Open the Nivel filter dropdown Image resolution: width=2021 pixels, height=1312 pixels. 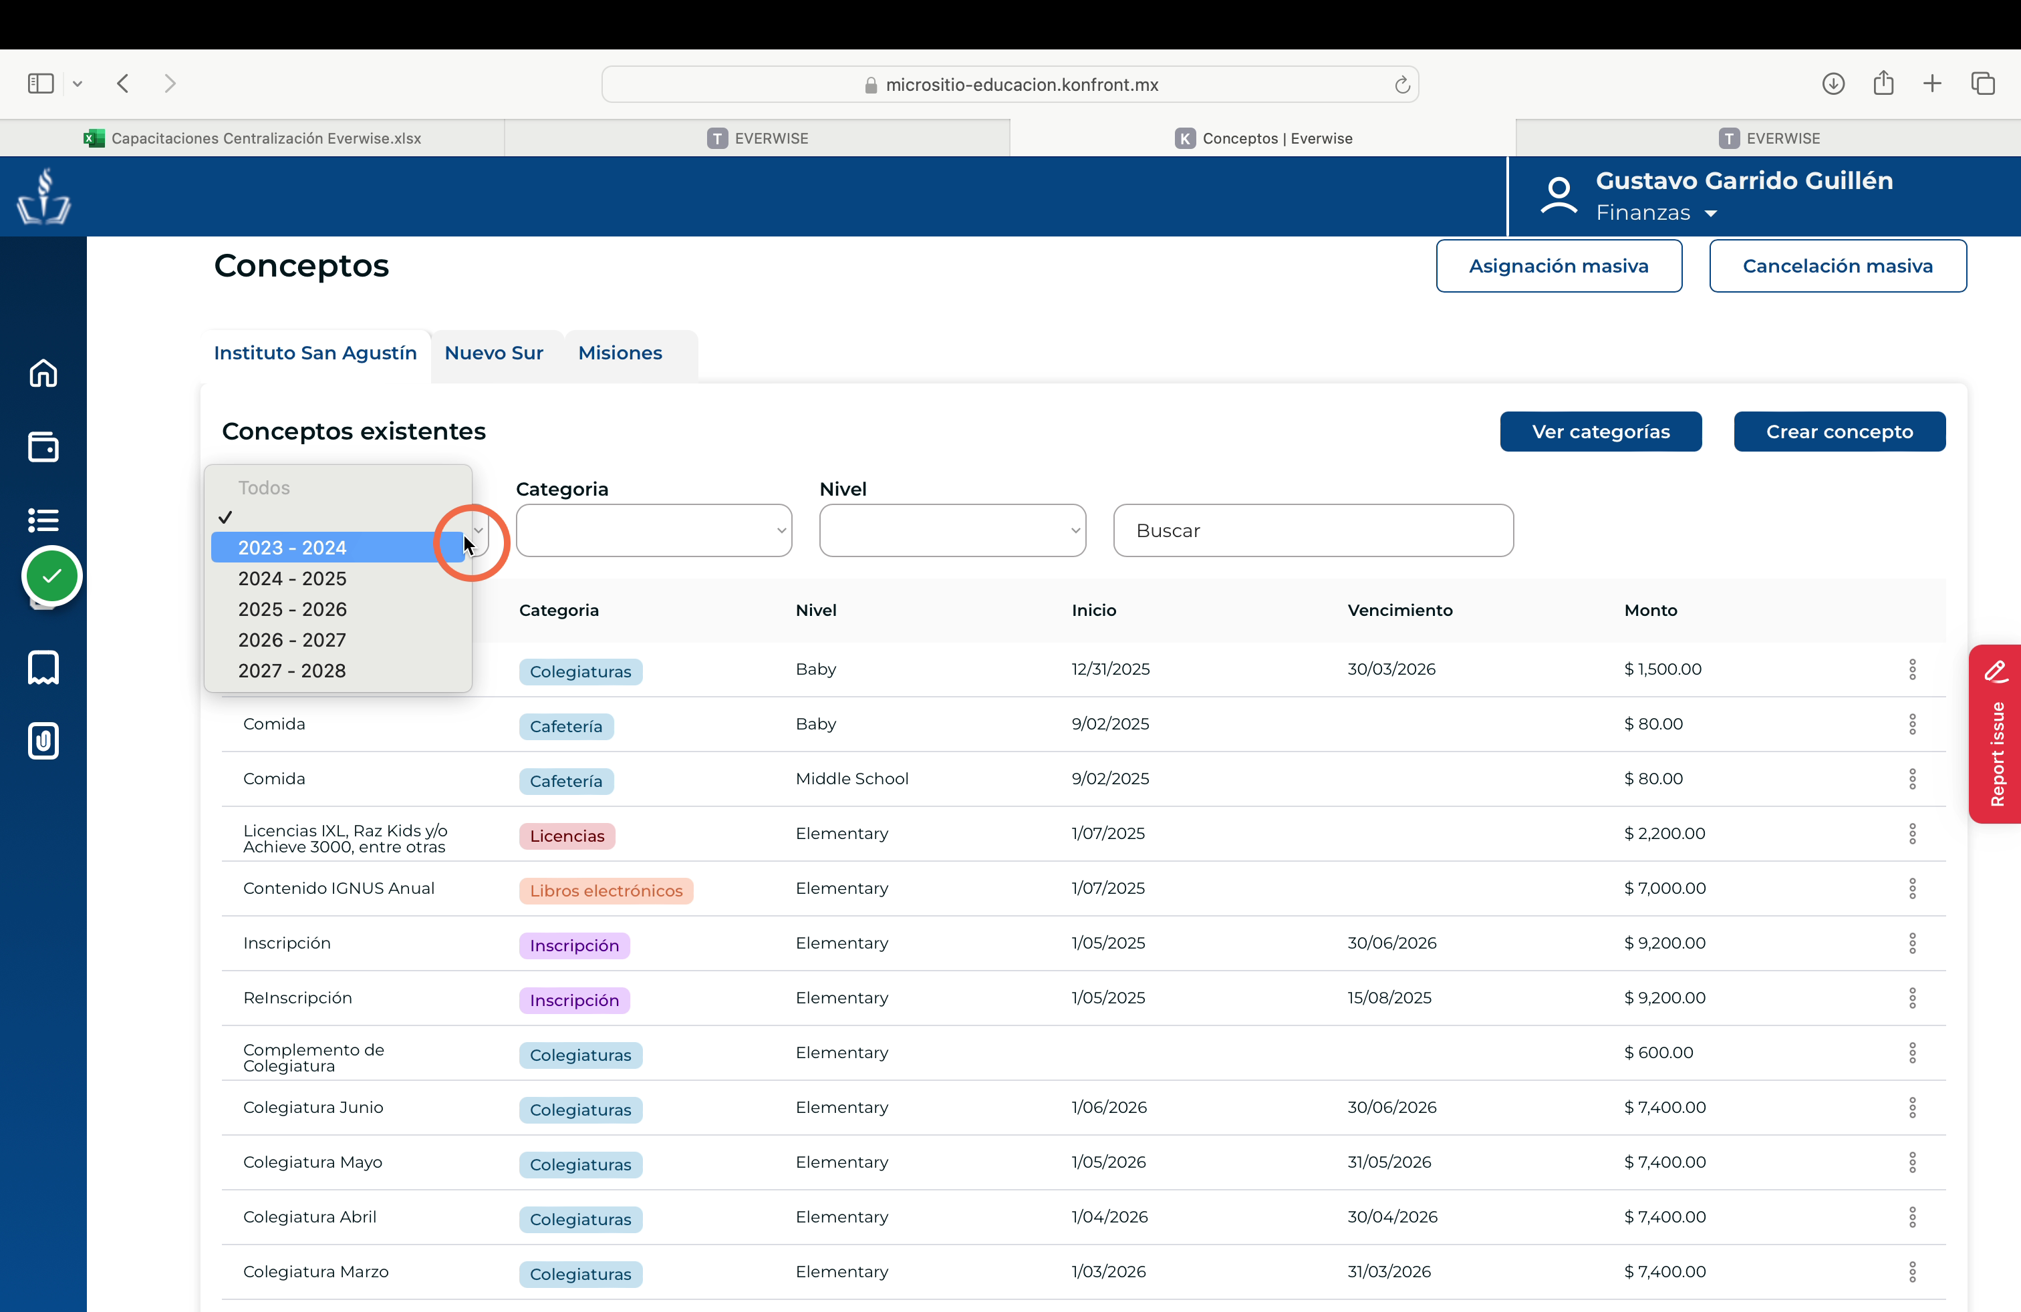(x=953, y=530)
